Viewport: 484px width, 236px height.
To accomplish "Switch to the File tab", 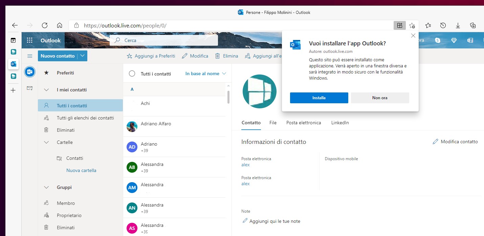I will pos(273,123).
